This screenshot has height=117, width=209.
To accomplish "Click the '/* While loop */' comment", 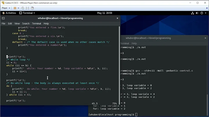I will (18, 60).
